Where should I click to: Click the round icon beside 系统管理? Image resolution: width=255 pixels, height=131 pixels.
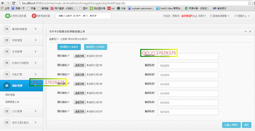click(x=7, y=52)
